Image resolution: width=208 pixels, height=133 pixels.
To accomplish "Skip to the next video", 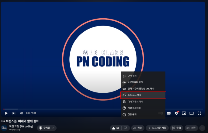I will pos(14,113).
